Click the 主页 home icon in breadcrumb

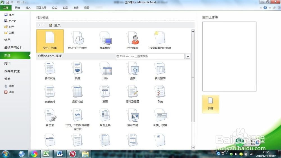[51, 25]
